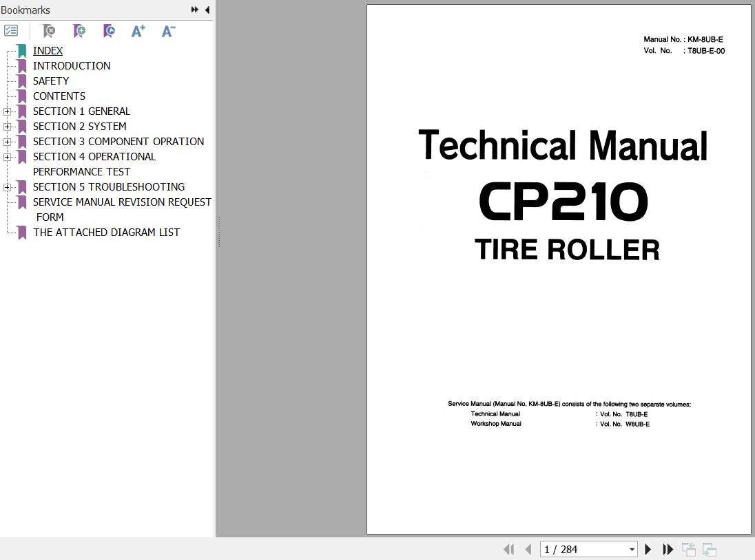Open the CONTENTS bookmark
755x560 pixels.
[x=59, y=96]
